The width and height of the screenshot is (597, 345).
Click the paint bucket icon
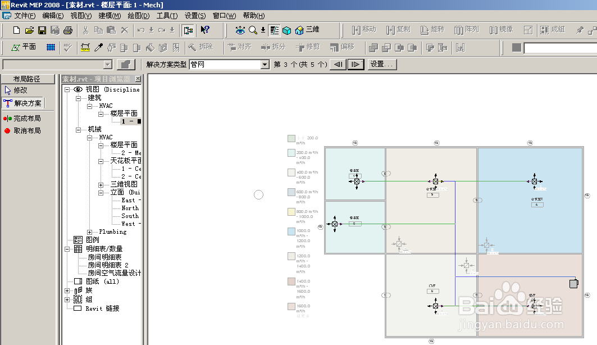[x=151, y=48]
